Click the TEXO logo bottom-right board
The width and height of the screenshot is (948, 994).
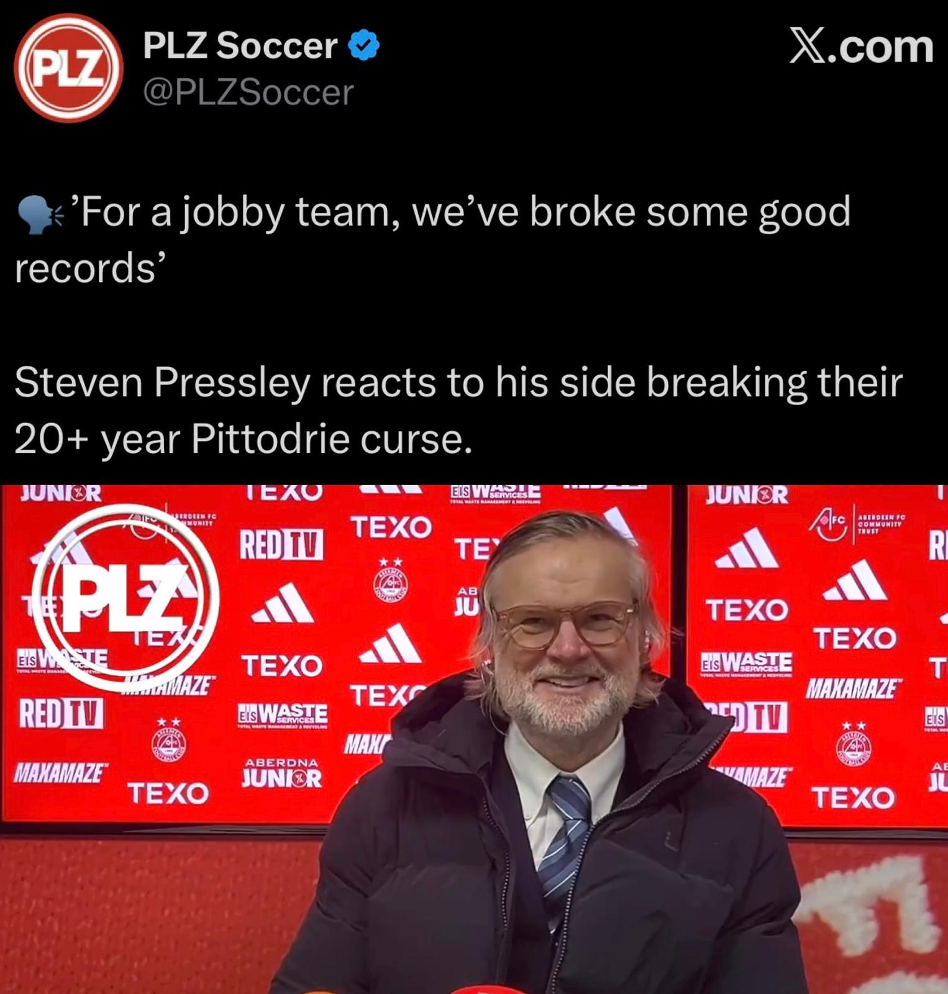[x=854, y=798]
